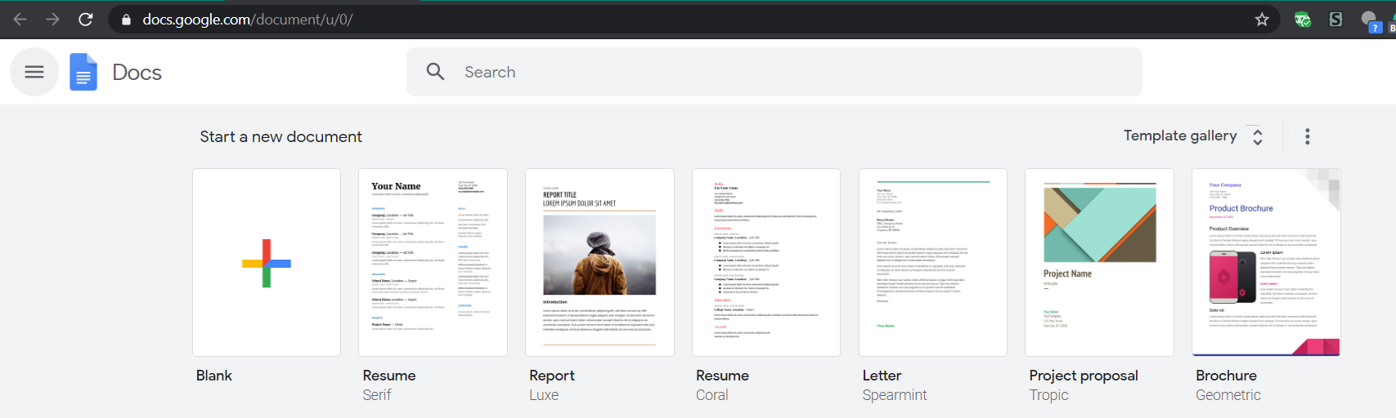Screen dimensions: 1396x418
Task: Reload the page using the refresh icon
Action: (x=86, y=19)
